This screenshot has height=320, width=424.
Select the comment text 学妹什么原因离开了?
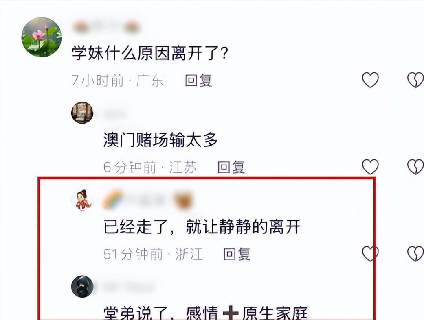pyautogui.click(x=150, y=53)
